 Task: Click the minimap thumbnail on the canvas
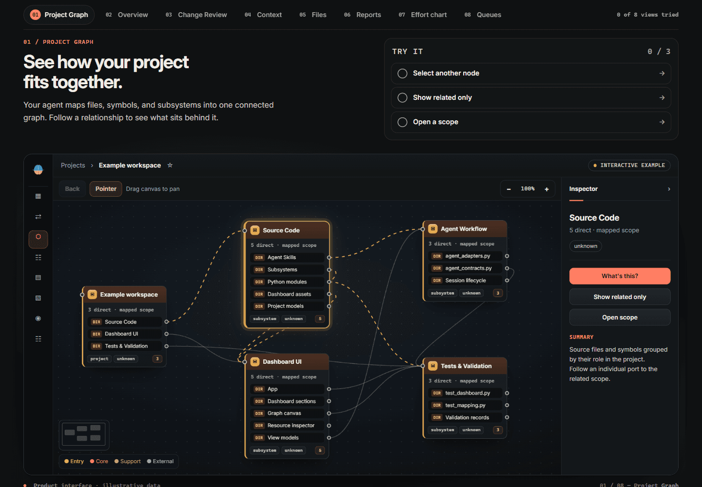coord(84,435)
